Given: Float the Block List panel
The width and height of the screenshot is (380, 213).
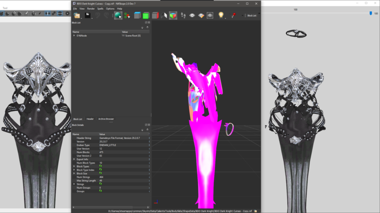Looking at the screenshot, I should [146, 22].
